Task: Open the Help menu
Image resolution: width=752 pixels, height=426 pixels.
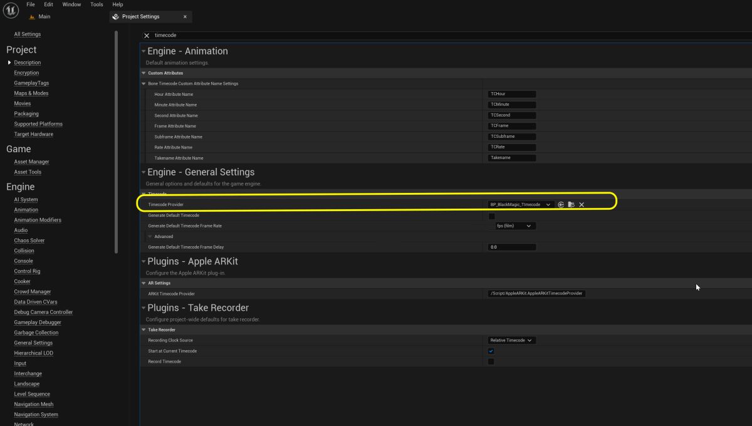Action: [x=117, y=4]
